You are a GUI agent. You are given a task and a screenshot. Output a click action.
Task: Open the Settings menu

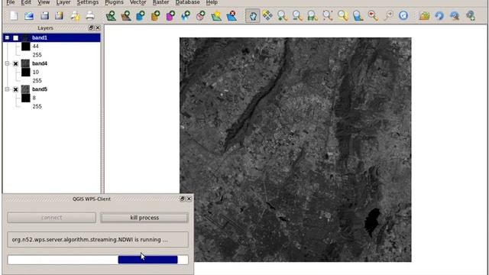(x=88, y=2)
